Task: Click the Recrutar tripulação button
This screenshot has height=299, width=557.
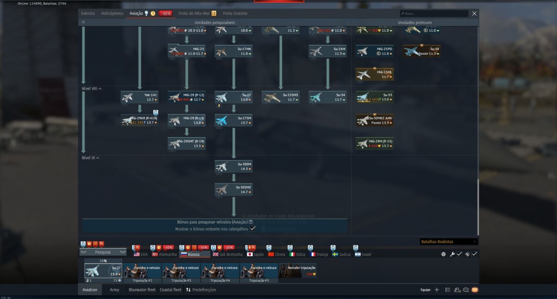Action: tap(297, 271)
